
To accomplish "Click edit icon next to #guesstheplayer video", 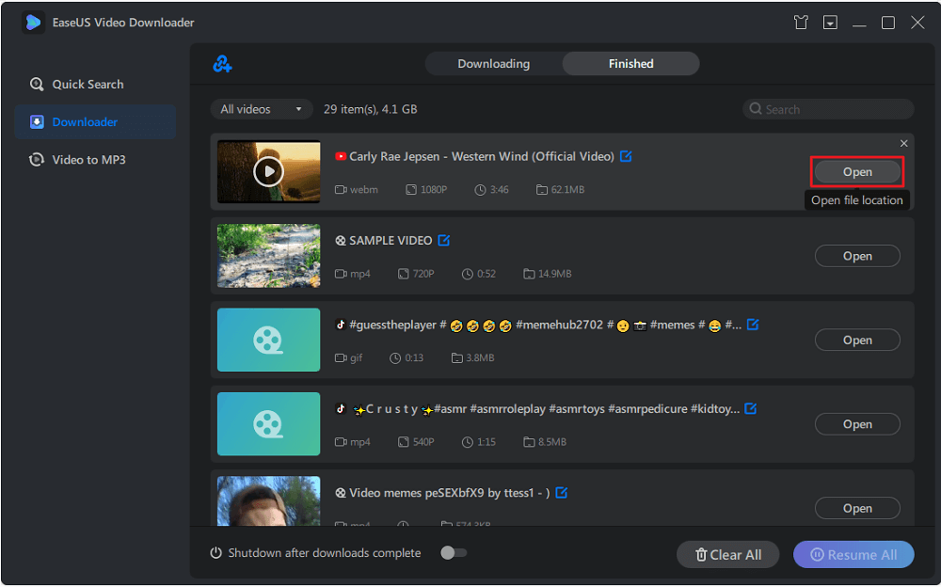I will [x=752, y=325].
